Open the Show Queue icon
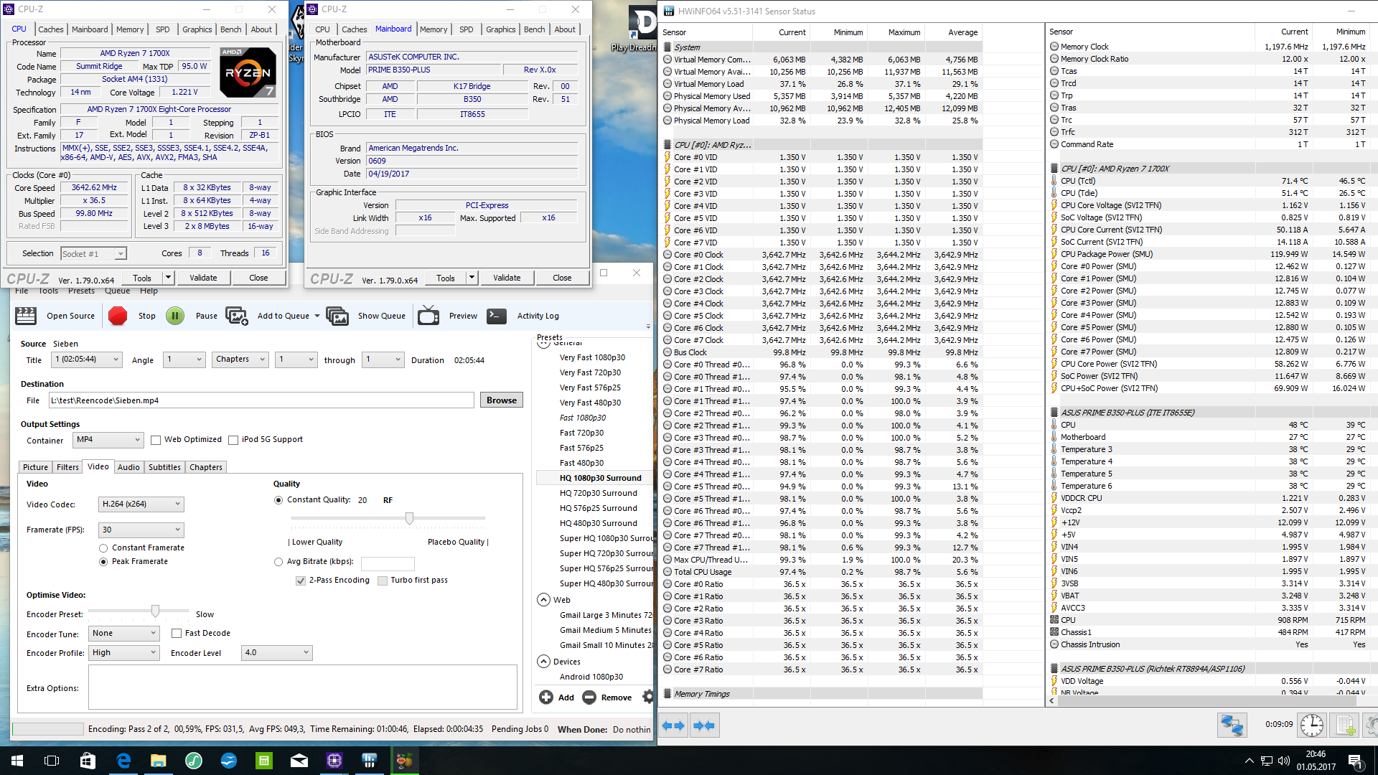 337,316
